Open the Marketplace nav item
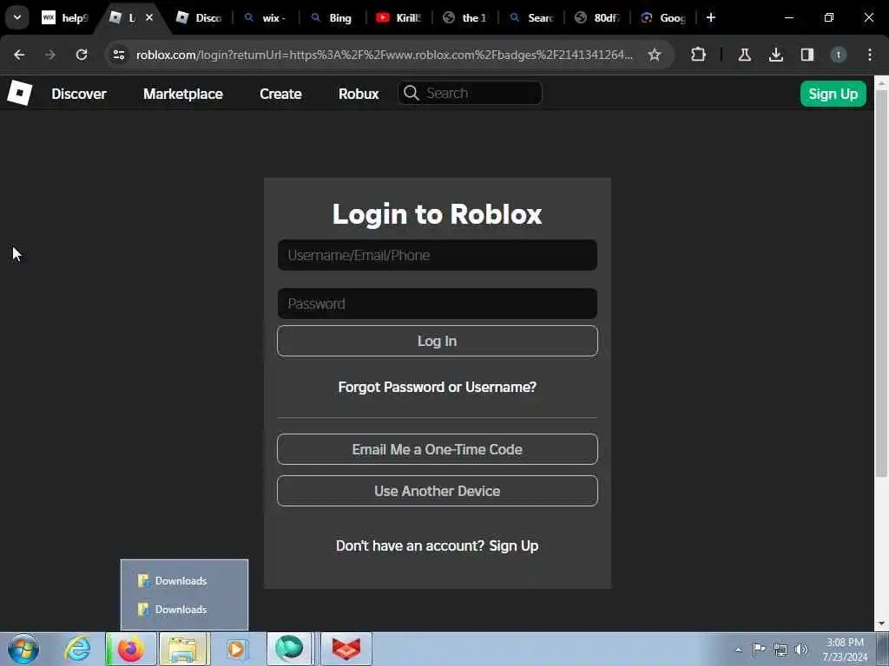The height and width of the screenshot is (666, 889). (182, 94)
